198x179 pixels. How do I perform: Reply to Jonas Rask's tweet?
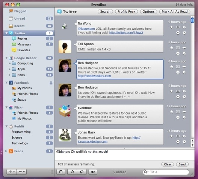tap(184, 136)
